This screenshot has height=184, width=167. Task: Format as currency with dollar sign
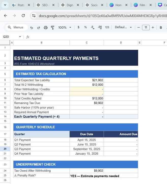tap(78, 27)
